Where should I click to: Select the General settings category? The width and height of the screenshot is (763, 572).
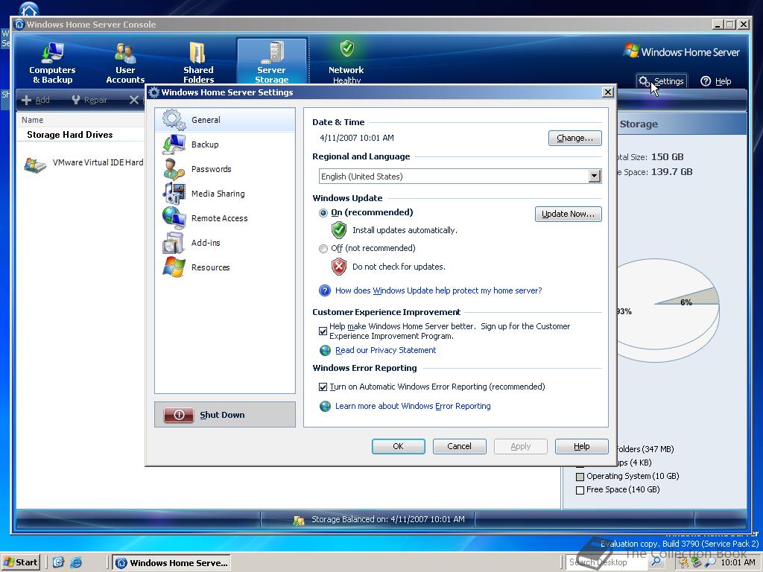tap(225, 120)
